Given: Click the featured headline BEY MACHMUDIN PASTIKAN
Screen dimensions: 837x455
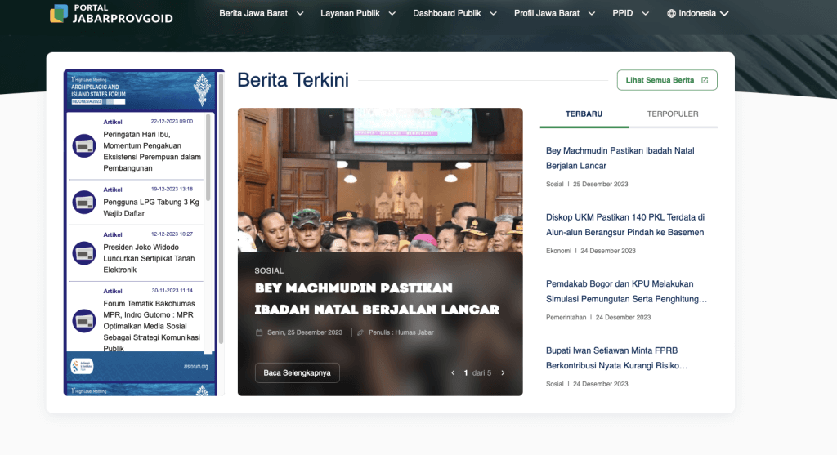Looking at the screenshot, I should point(377,299).
